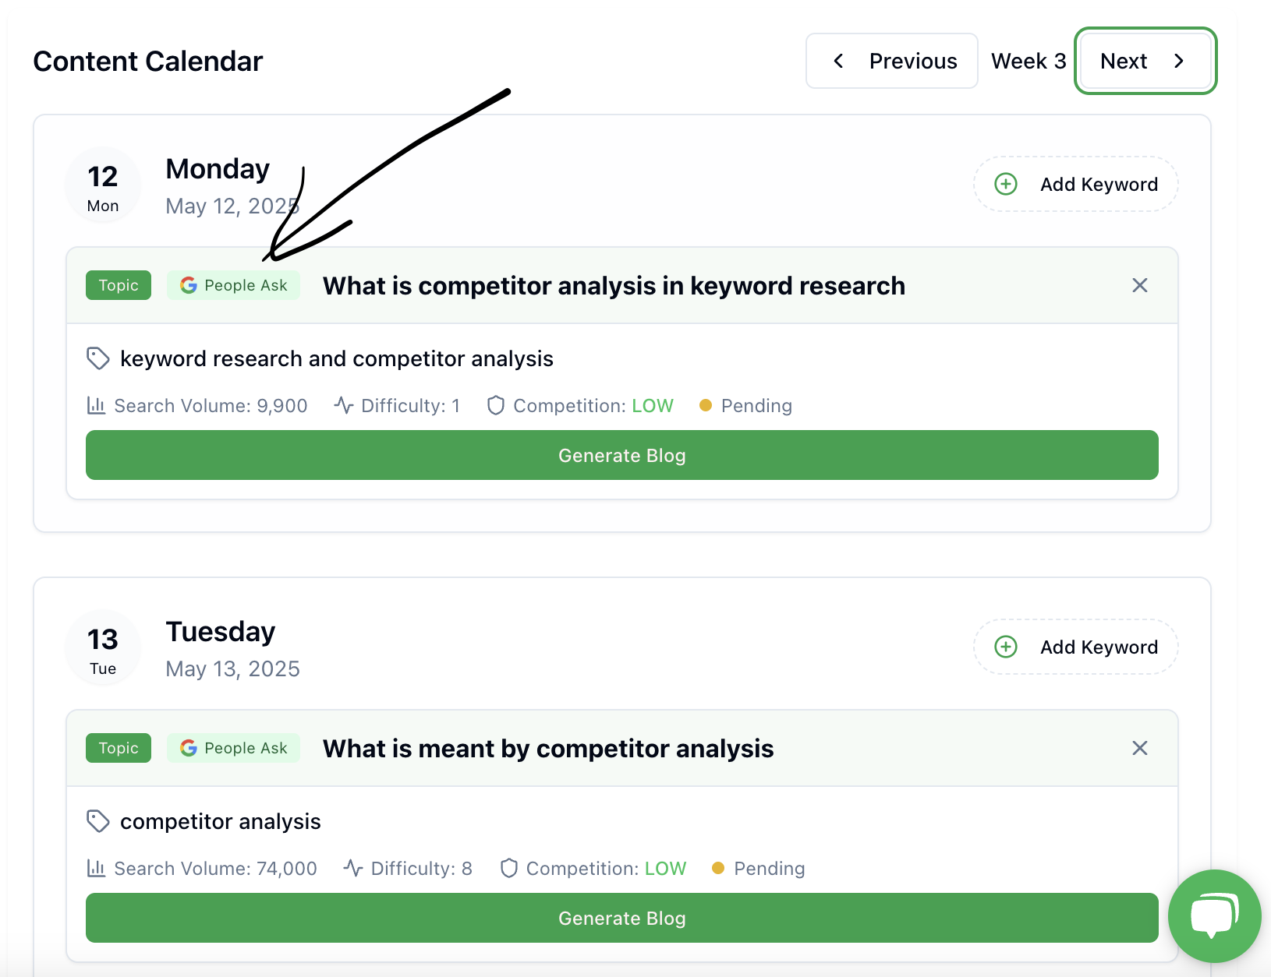Open the chat support bubble

click(x=1214, y=915)
